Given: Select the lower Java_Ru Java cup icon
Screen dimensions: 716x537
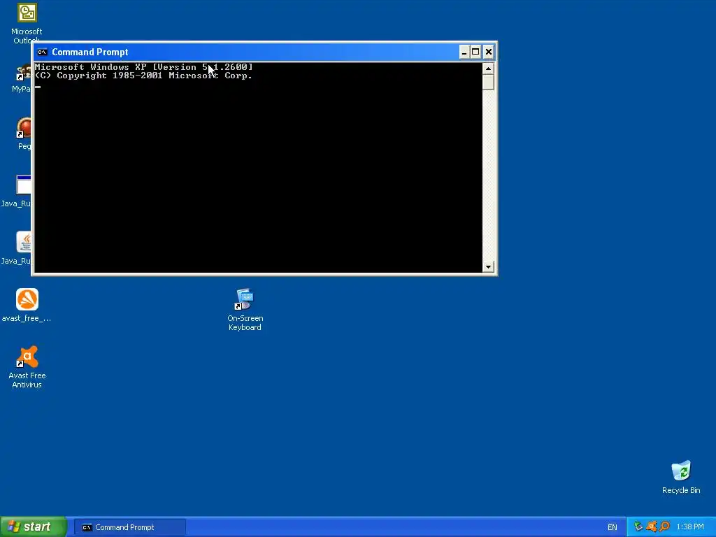Looking at the screenshot, I should click(x=23, y=242).
